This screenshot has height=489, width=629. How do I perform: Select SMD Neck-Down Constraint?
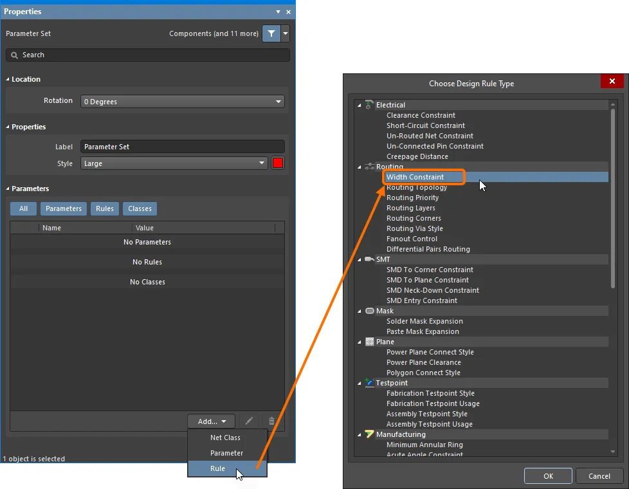pyautogui.click(x=432, y=290)
